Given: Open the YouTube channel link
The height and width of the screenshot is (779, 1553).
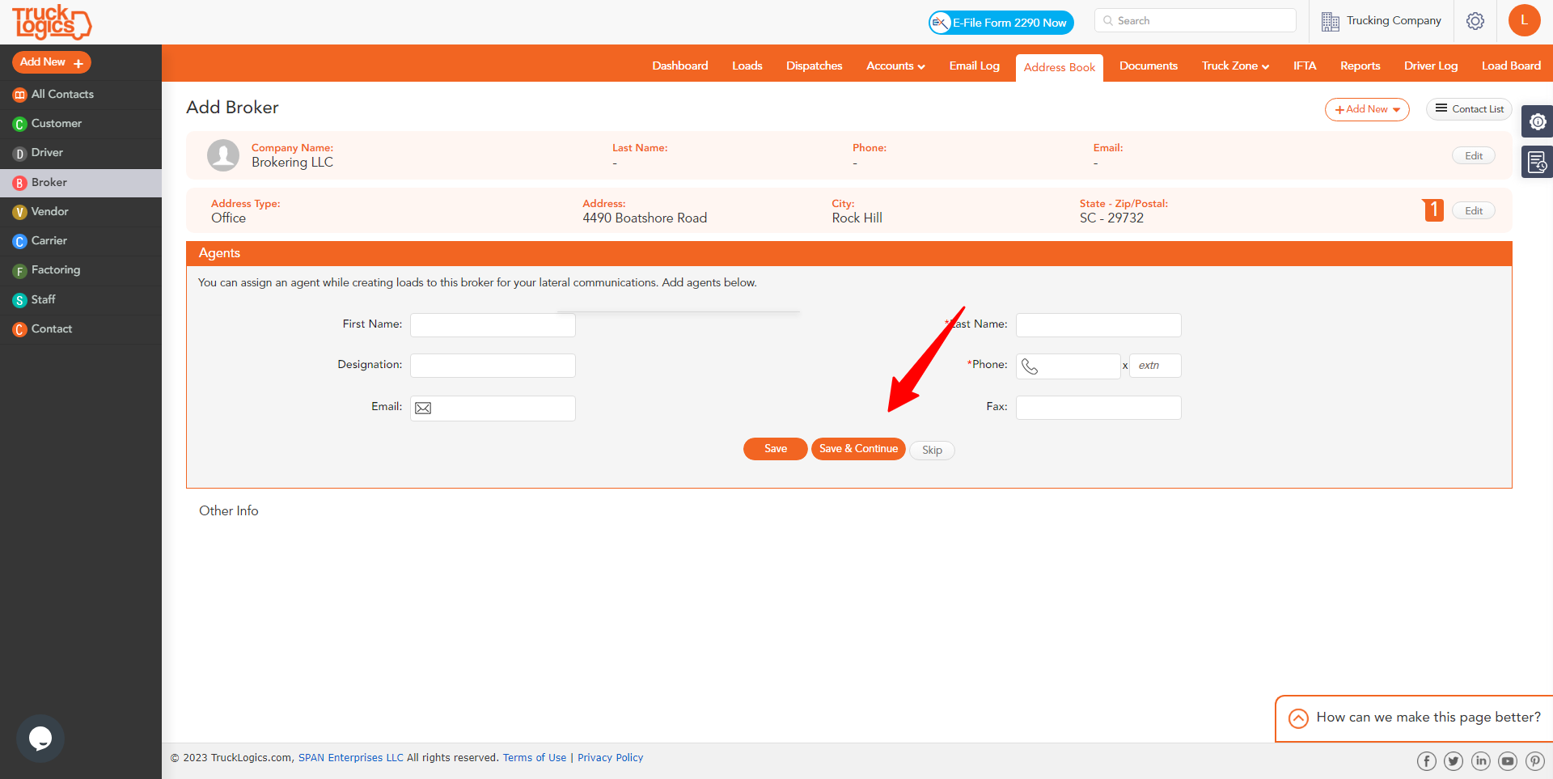Looking at the screenshot, I should (1508, 760).
